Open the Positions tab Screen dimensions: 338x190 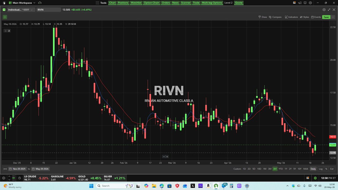click(123, 3)
